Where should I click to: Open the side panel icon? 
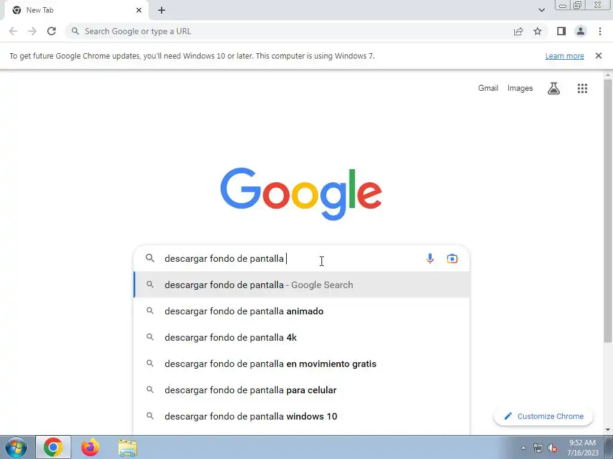(x=562, y=31)
